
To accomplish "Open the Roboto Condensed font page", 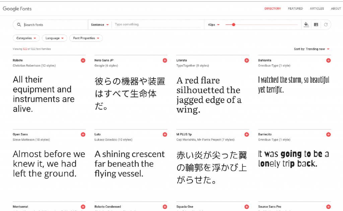I will 108,207.
